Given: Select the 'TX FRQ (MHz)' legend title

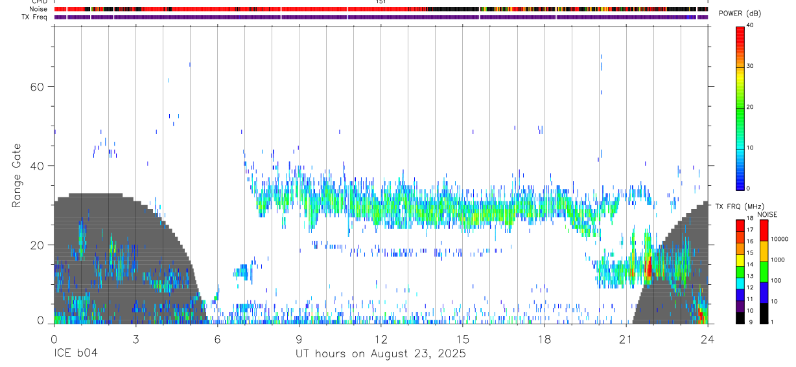Looking at the screenshot, I should coord(738,206).
